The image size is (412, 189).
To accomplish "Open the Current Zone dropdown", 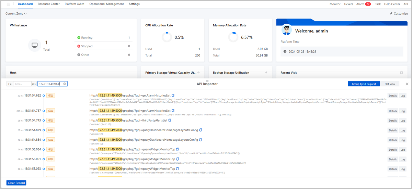I will coord(16,14).
